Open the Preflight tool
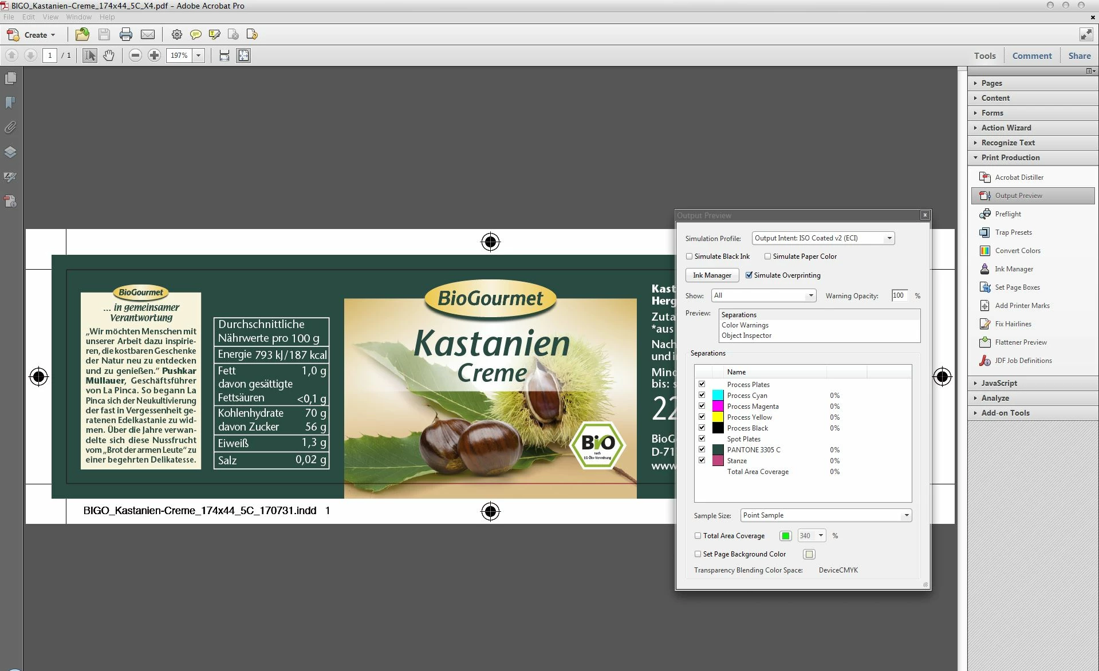Viewport: 1099px width, 671px height. point(1007,214)
